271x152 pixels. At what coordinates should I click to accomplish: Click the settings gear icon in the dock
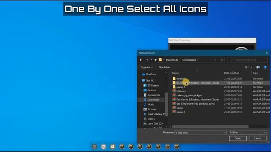coord(94,147)
